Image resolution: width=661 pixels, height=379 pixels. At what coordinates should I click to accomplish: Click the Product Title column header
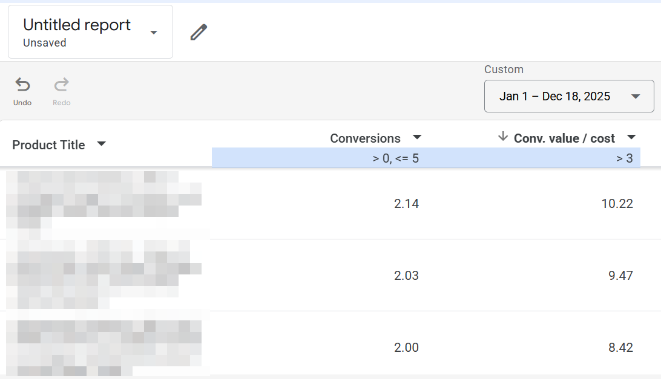coord(48,145)
